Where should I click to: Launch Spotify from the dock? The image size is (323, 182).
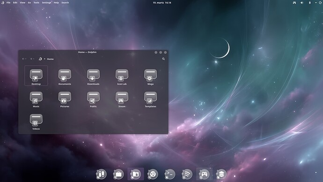pyautogui.click(x=187, y=174)
